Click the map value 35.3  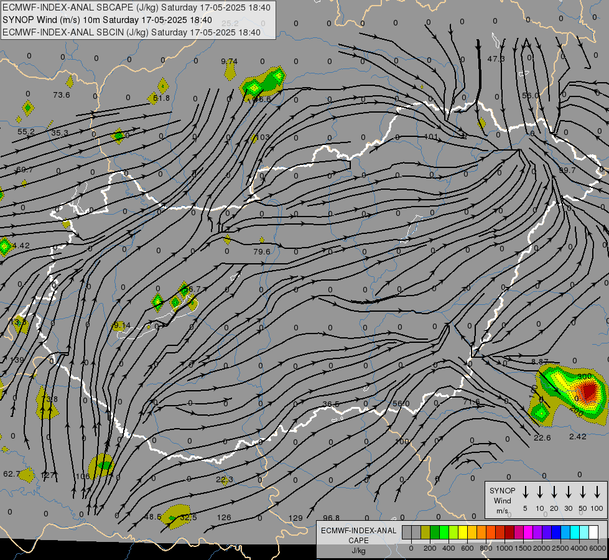pyautogui.click(x=60, y=133)
